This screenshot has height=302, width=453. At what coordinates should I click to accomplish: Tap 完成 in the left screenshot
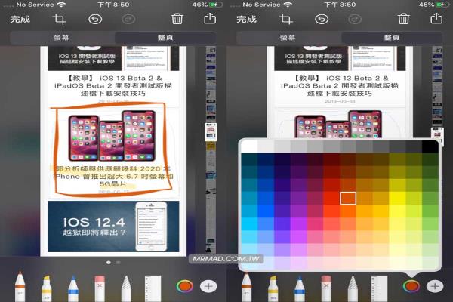pyautogui.click(x=20, y=19)
